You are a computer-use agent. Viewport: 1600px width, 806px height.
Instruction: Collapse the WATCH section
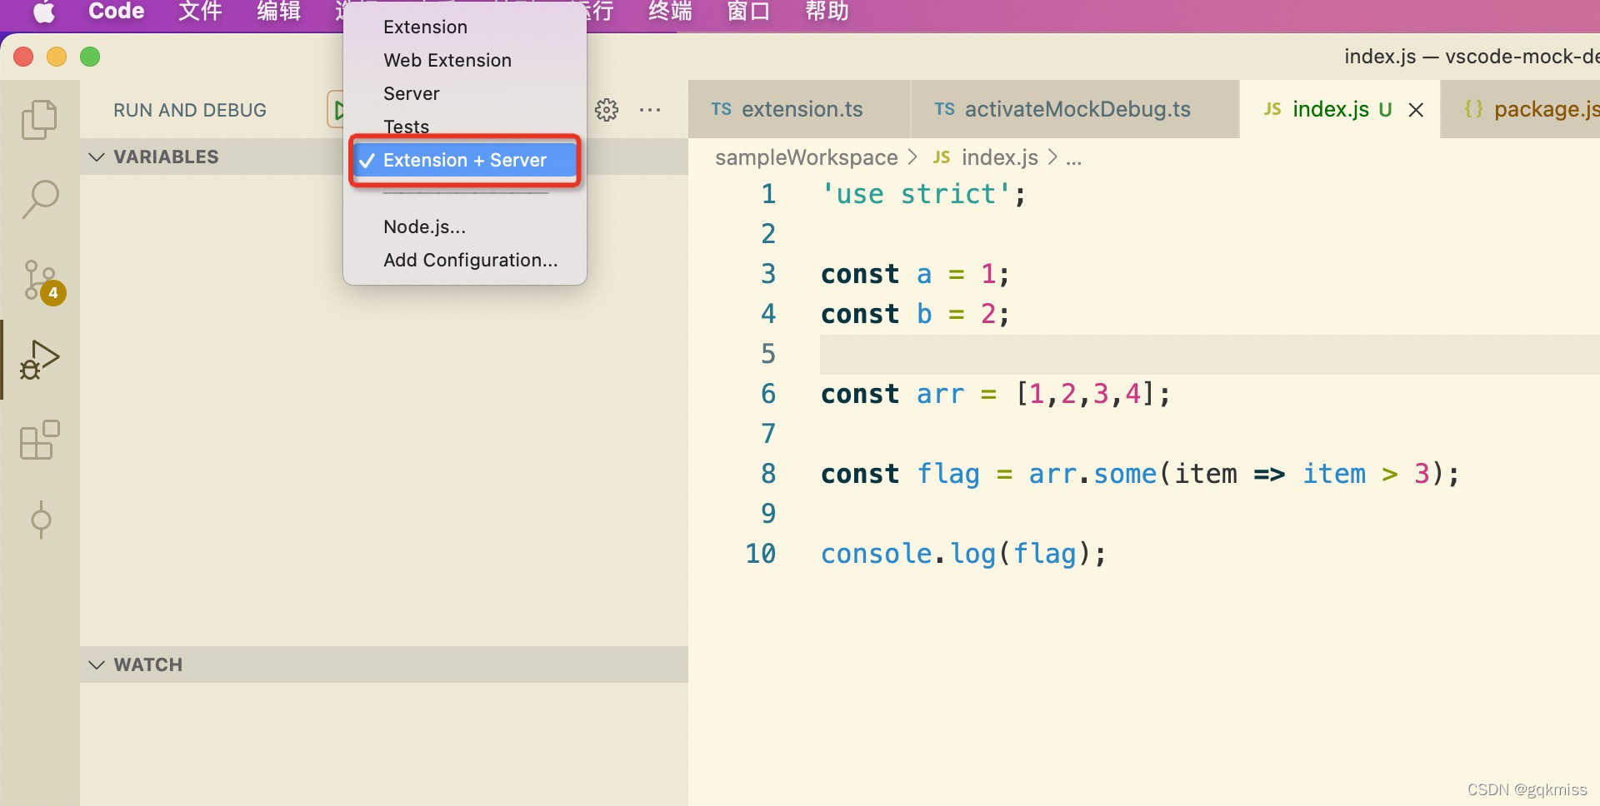coord(384,664)
